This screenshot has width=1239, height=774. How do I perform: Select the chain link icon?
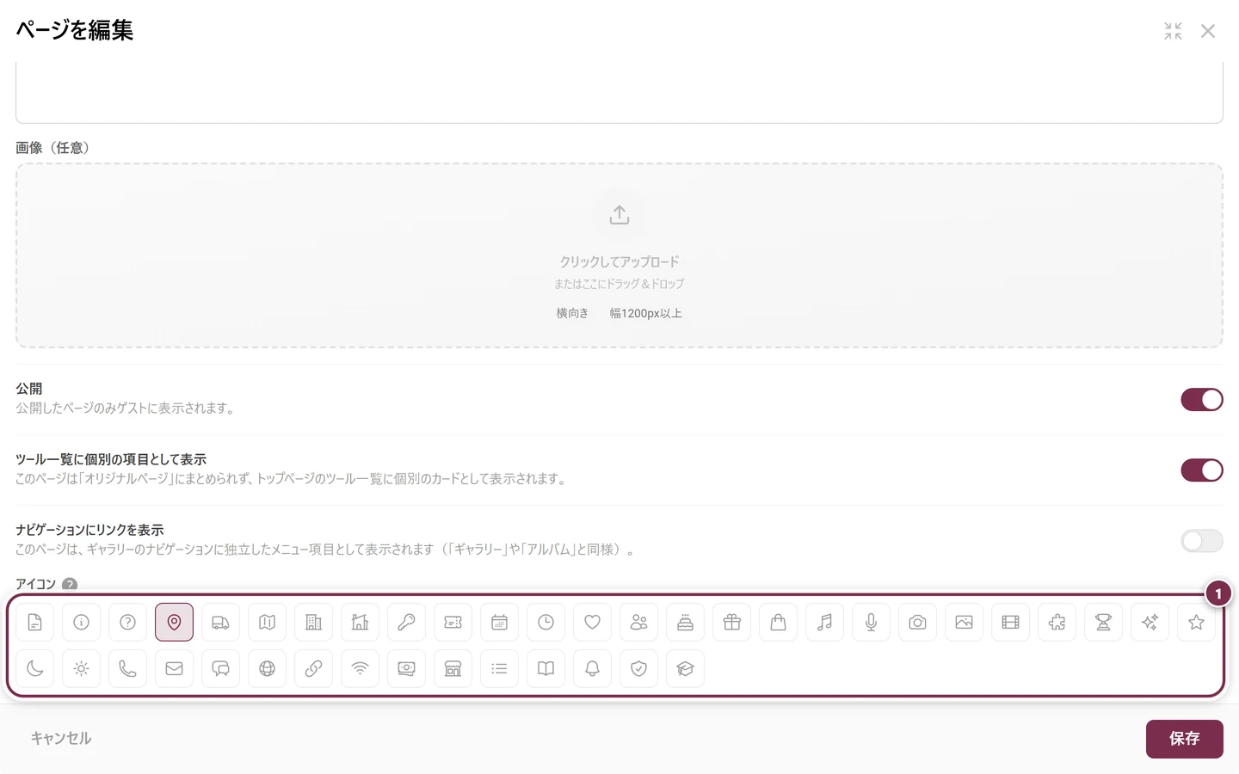pyautogui.click(x=313, y=668)
